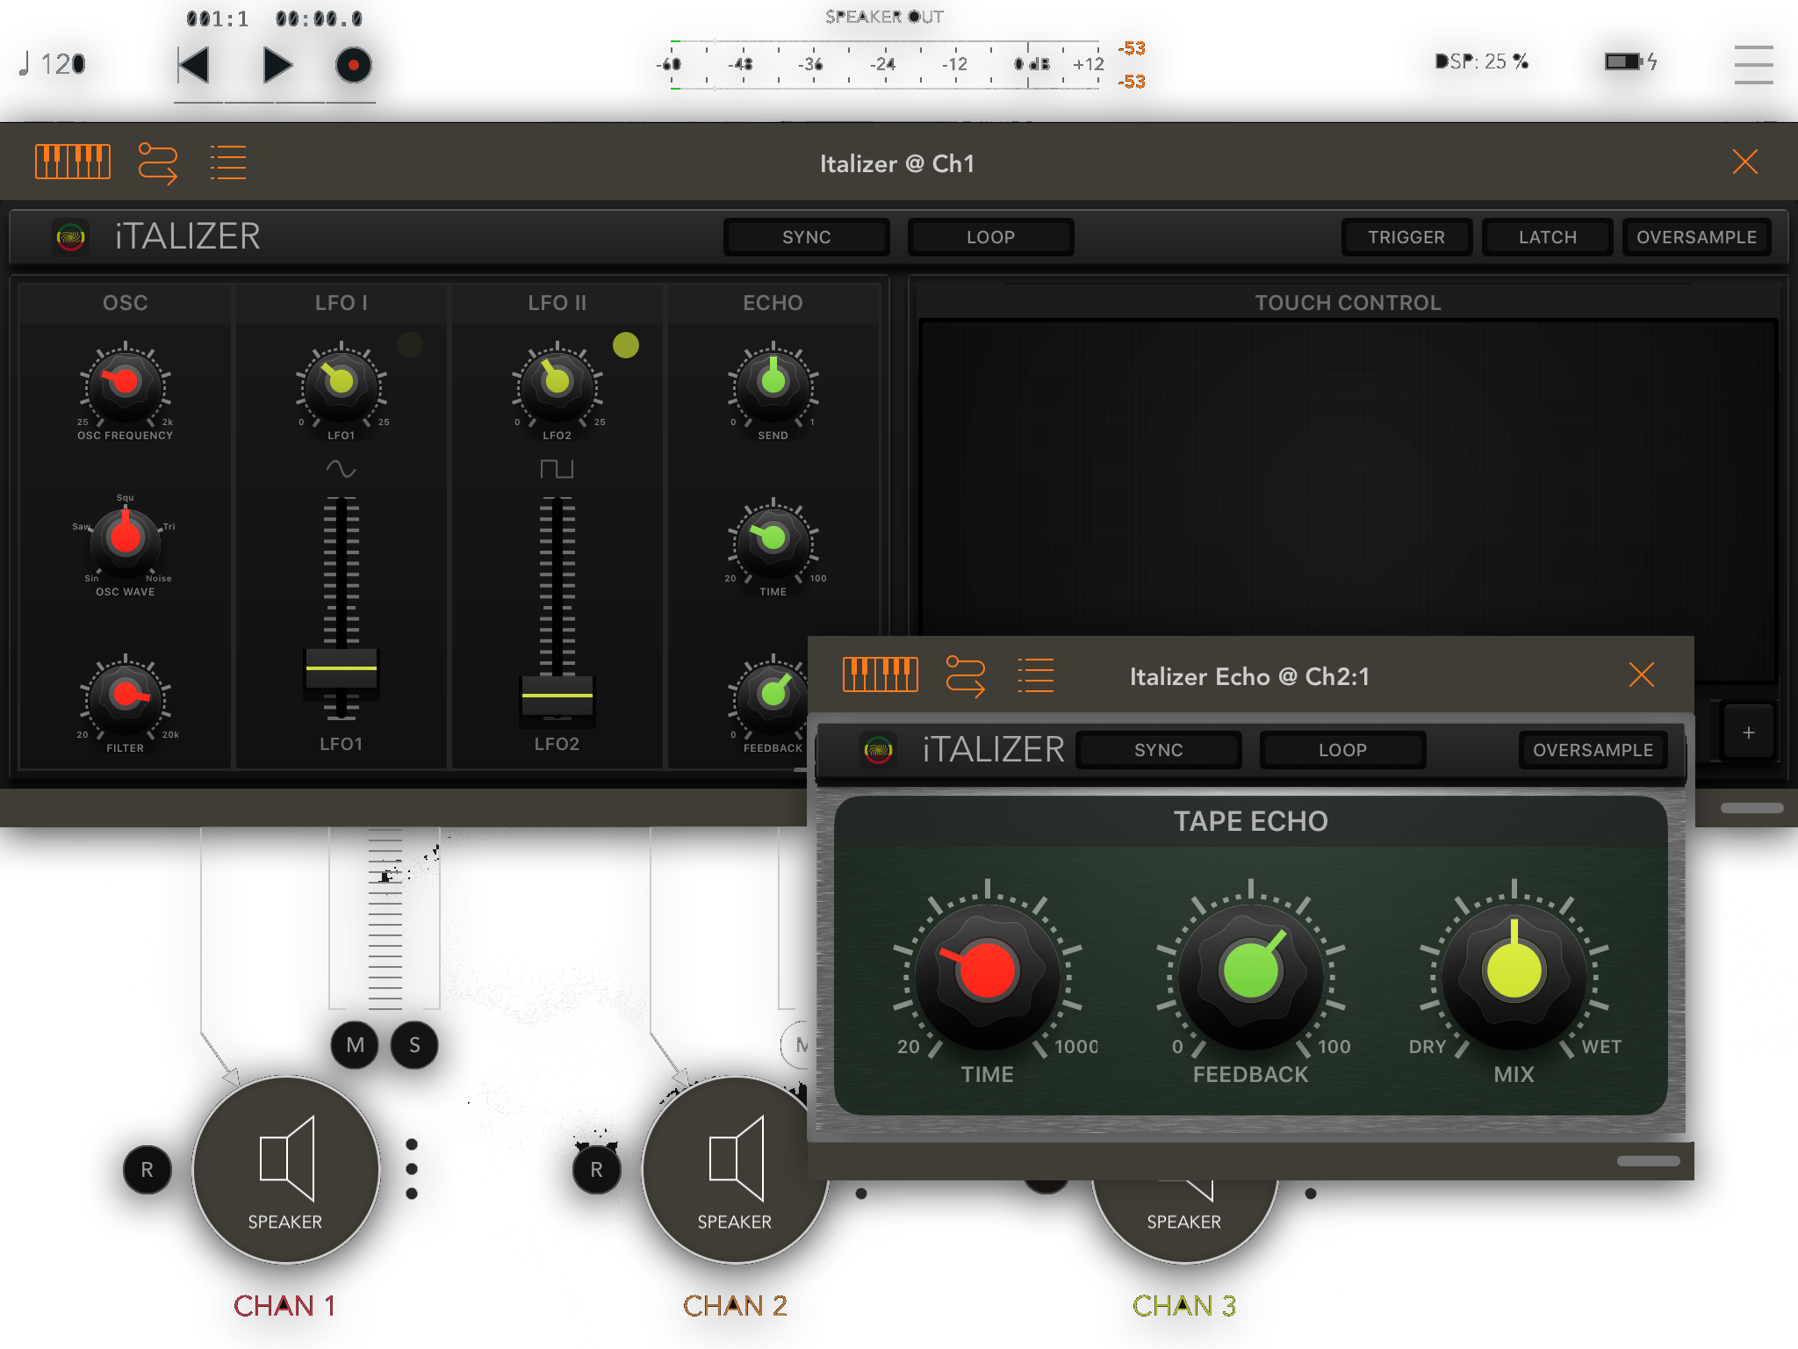Image resolution: width=1798 pixels, height=1349 pixels.
Task: Open presets list icon in Italizer Echo window
Action: pos(1036,675)
